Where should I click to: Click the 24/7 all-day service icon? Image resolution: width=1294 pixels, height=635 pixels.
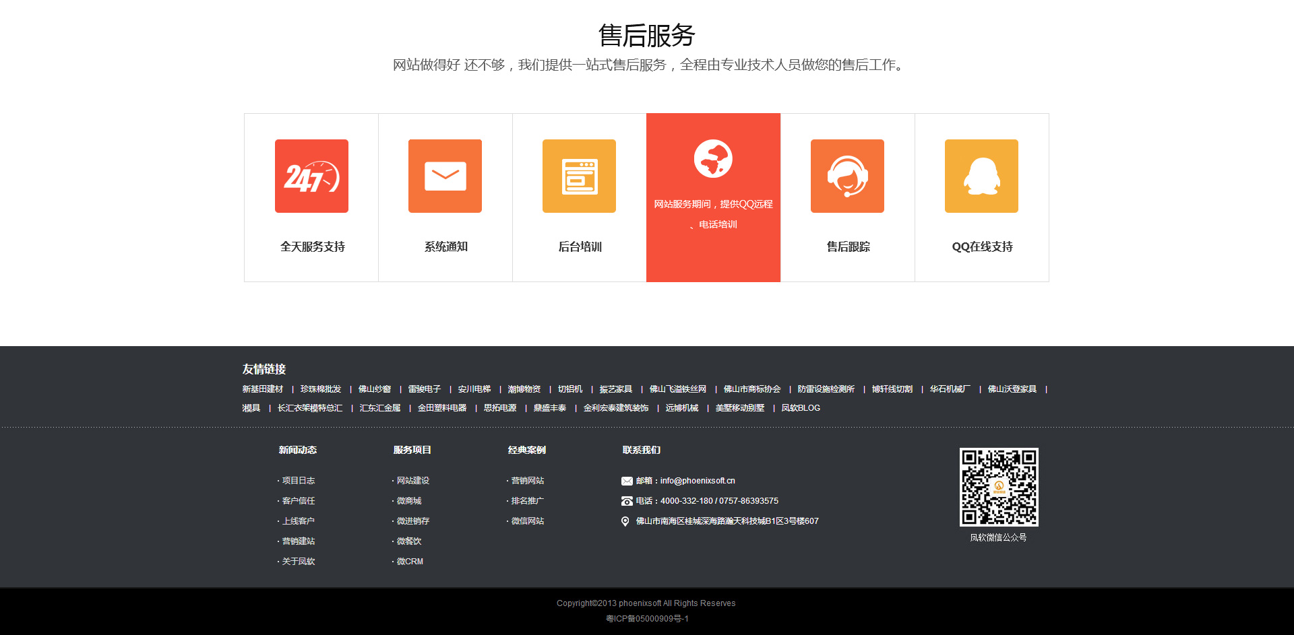click(311, 176)
